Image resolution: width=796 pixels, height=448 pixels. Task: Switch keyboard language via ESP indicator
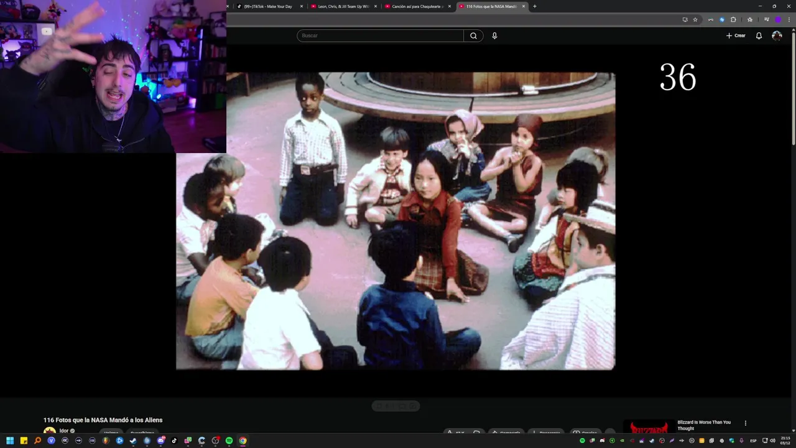[753, 441]
